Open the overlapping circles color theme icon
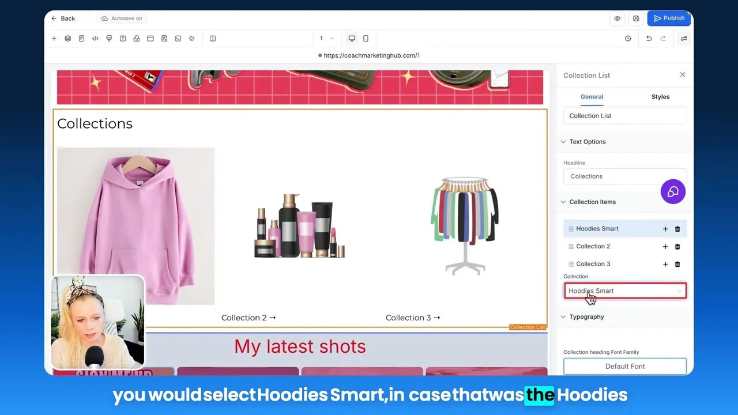The height and width of the screenshot is (415, 738). (x=137, y=39)
